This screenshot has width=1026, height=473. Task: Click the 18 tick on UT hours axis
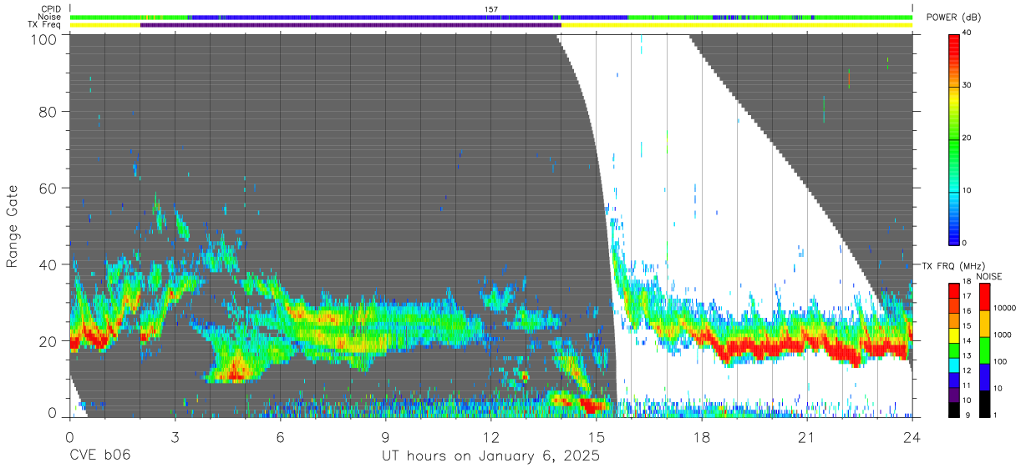702,437
